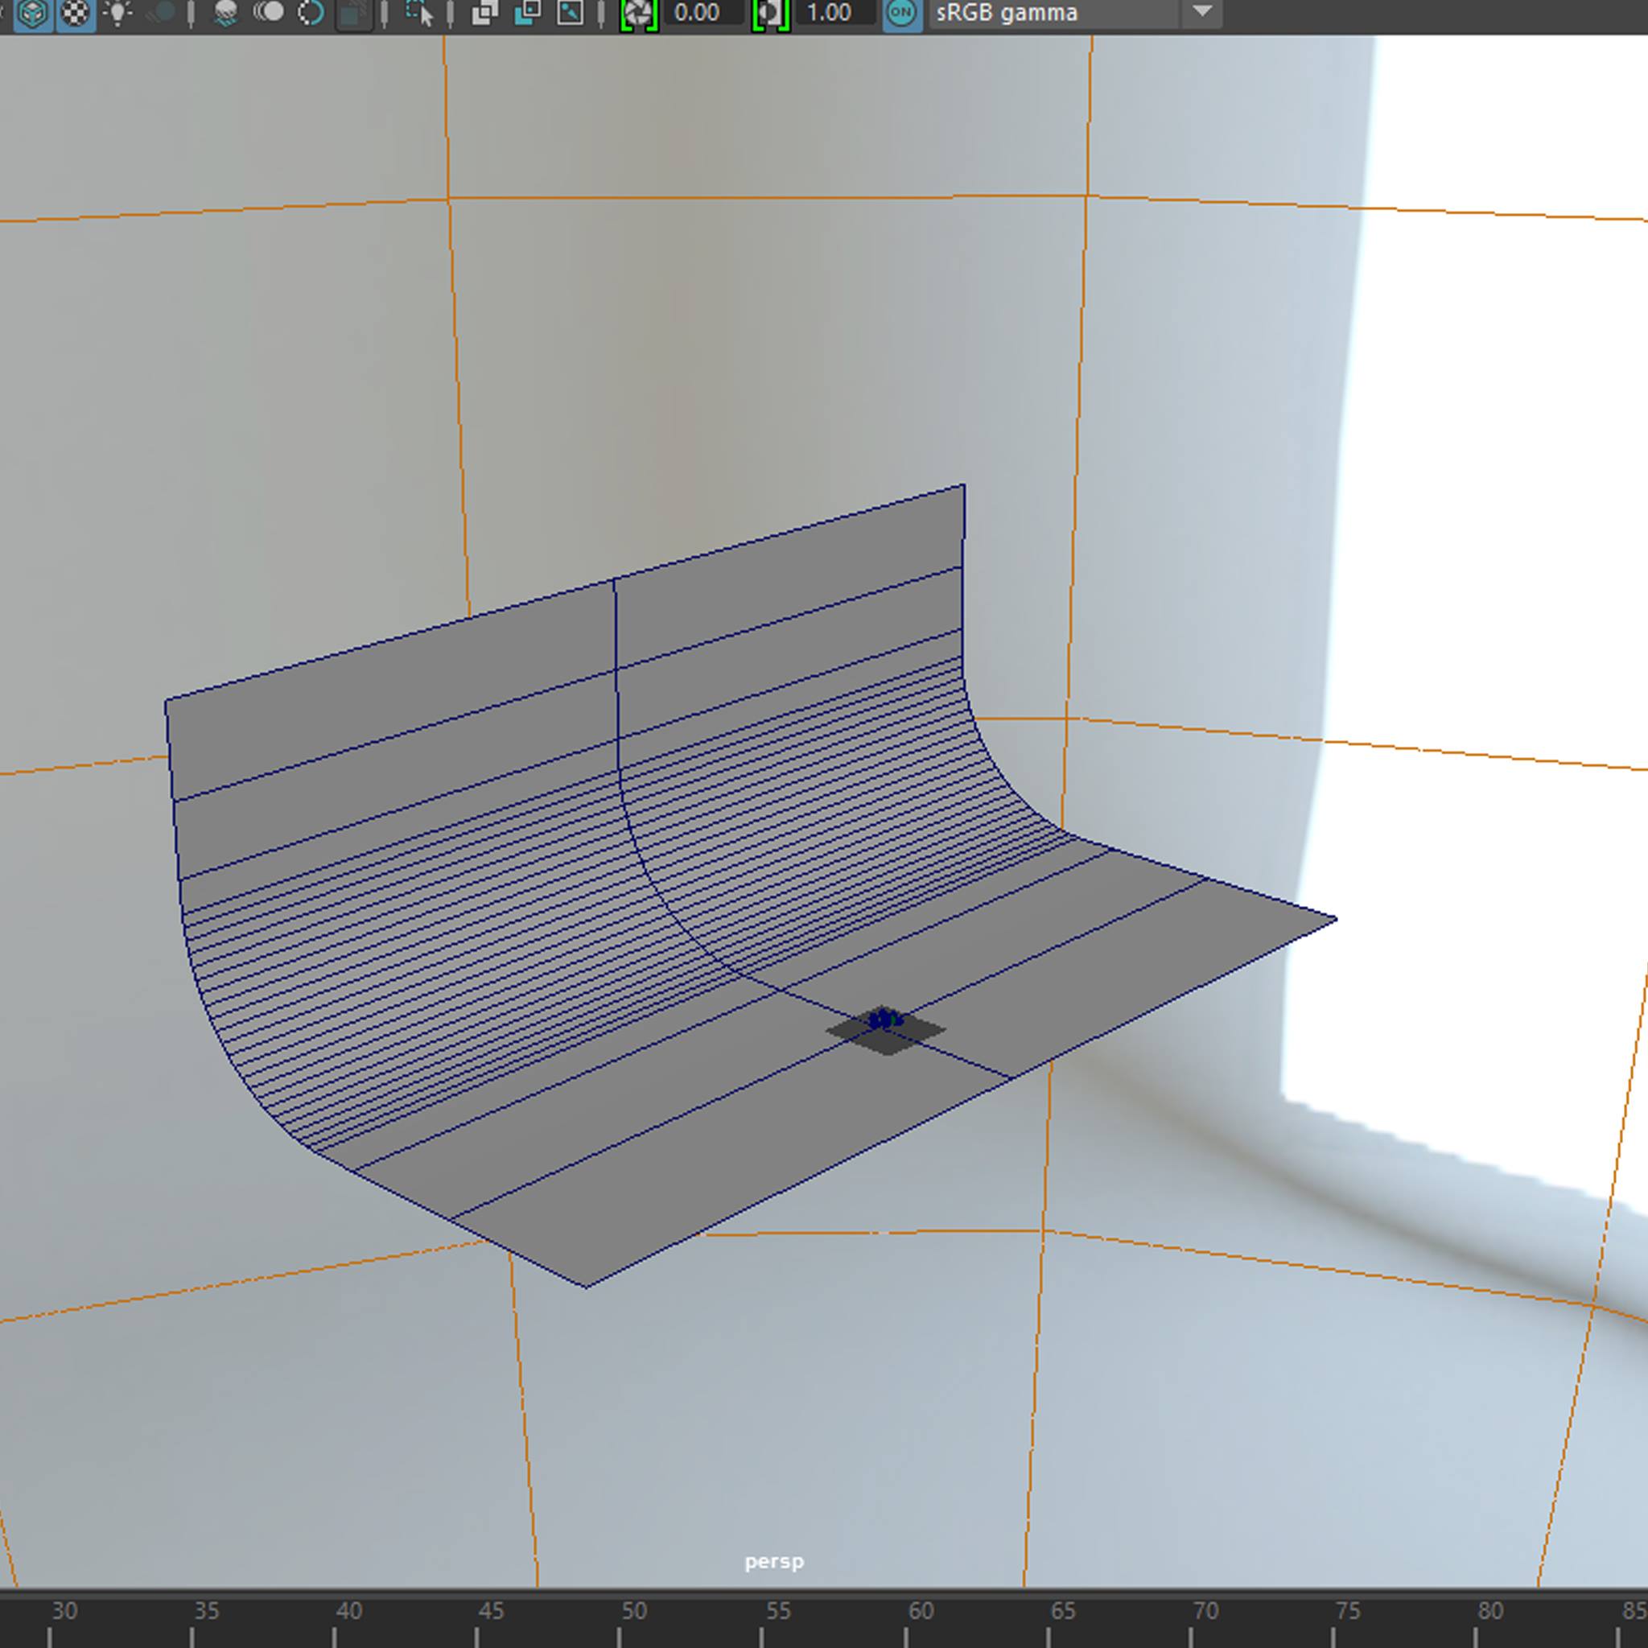Toggle the view transform ON button

point(901,13)
